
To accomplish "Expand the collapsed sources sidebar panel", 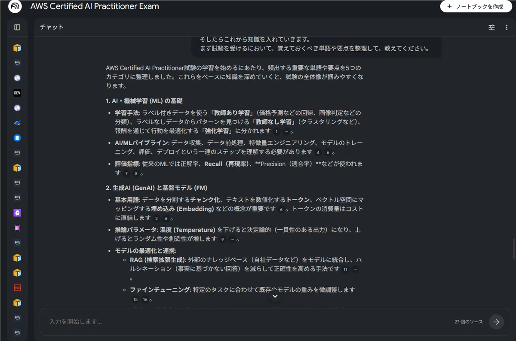I will [17, 27].
